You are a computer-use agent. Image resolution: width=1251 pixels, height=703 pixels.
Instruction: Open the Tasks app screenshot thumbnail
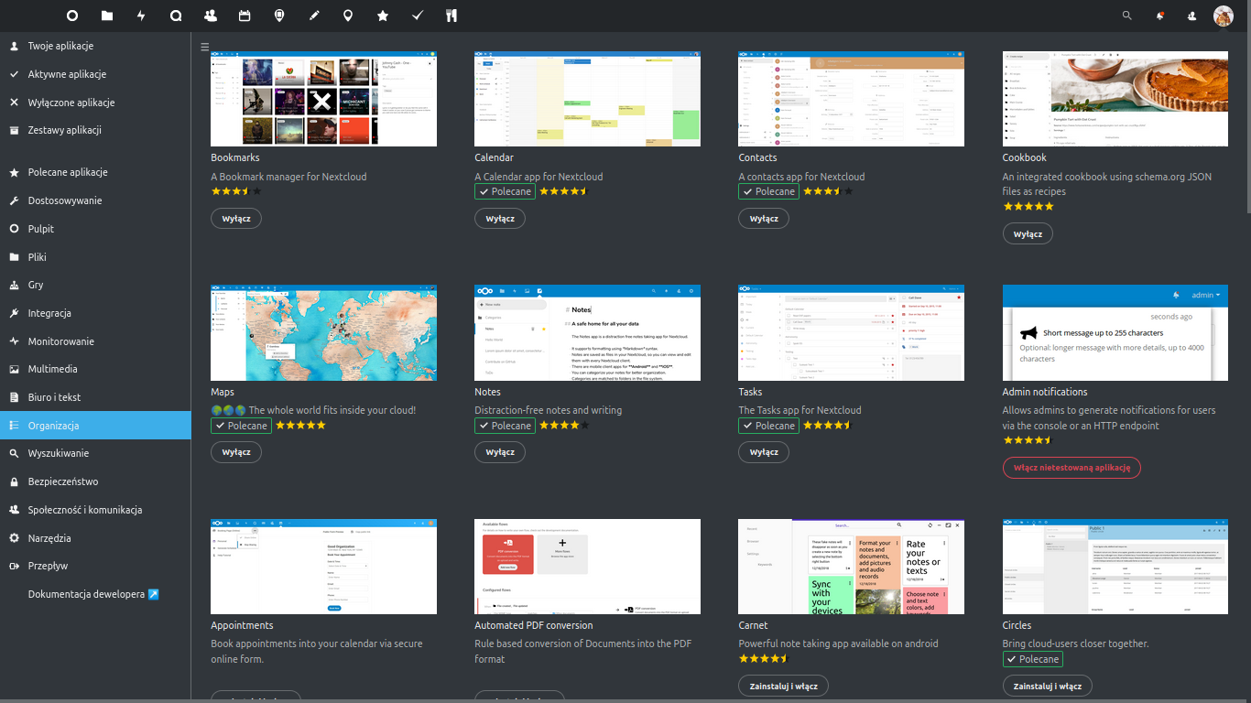click(x=851, y=332)
